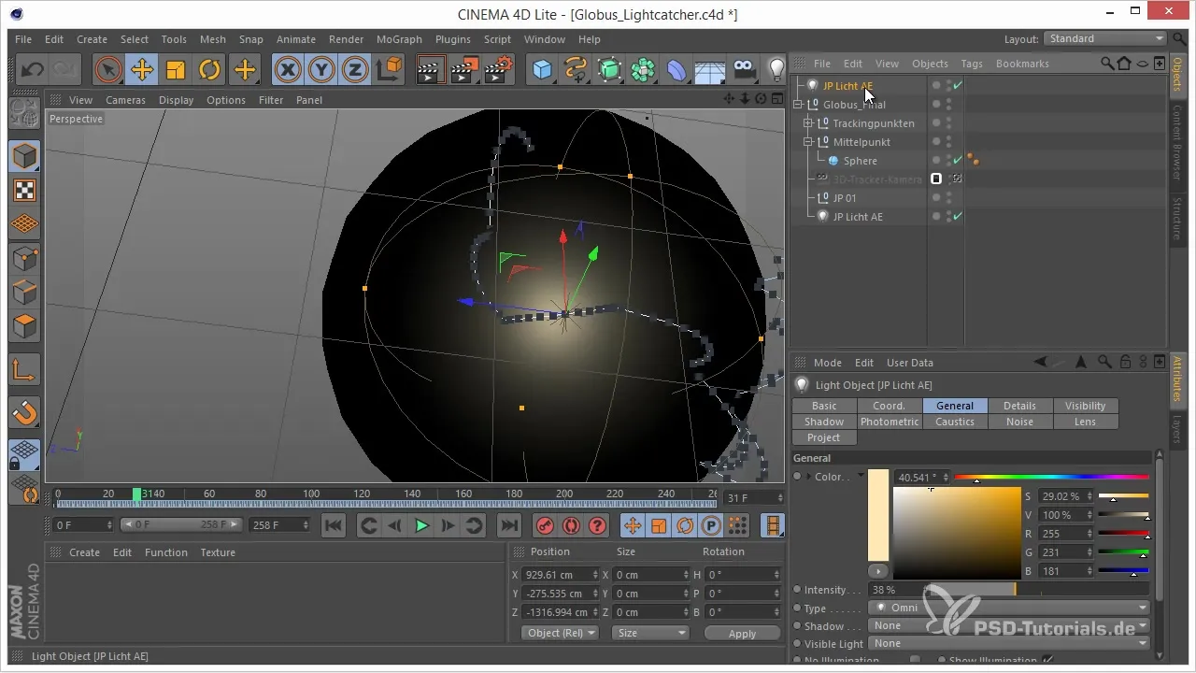
Task: Open the Object (Rel) dropdown
Action: [x=560, y=633]
